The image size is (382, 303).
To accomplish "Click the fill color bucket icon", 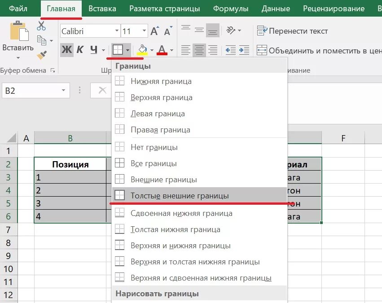I will (142, 50).
